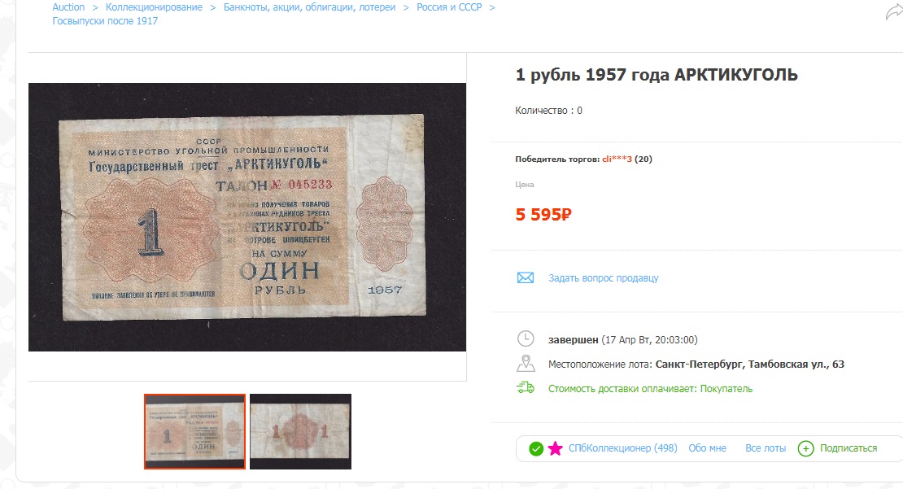Ask the seller via Задать вопрос продавцу
The width and height of the screenshot is (903, 489).
(603, 277)
